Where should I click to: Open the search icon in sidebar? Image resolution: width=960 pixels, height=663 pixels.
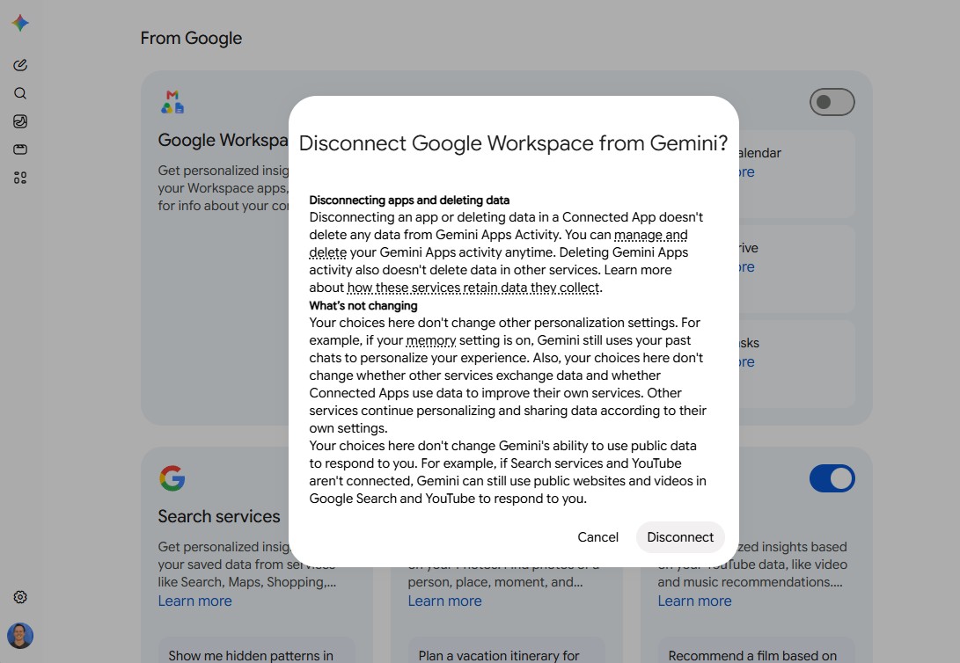coord(20,93)
